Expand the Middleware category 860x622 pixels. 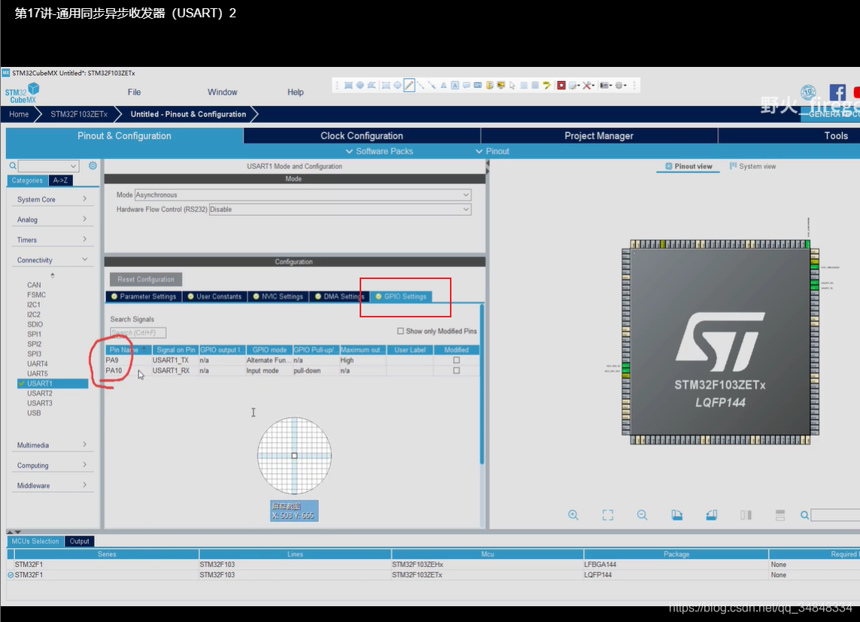(x=52, y=486)
